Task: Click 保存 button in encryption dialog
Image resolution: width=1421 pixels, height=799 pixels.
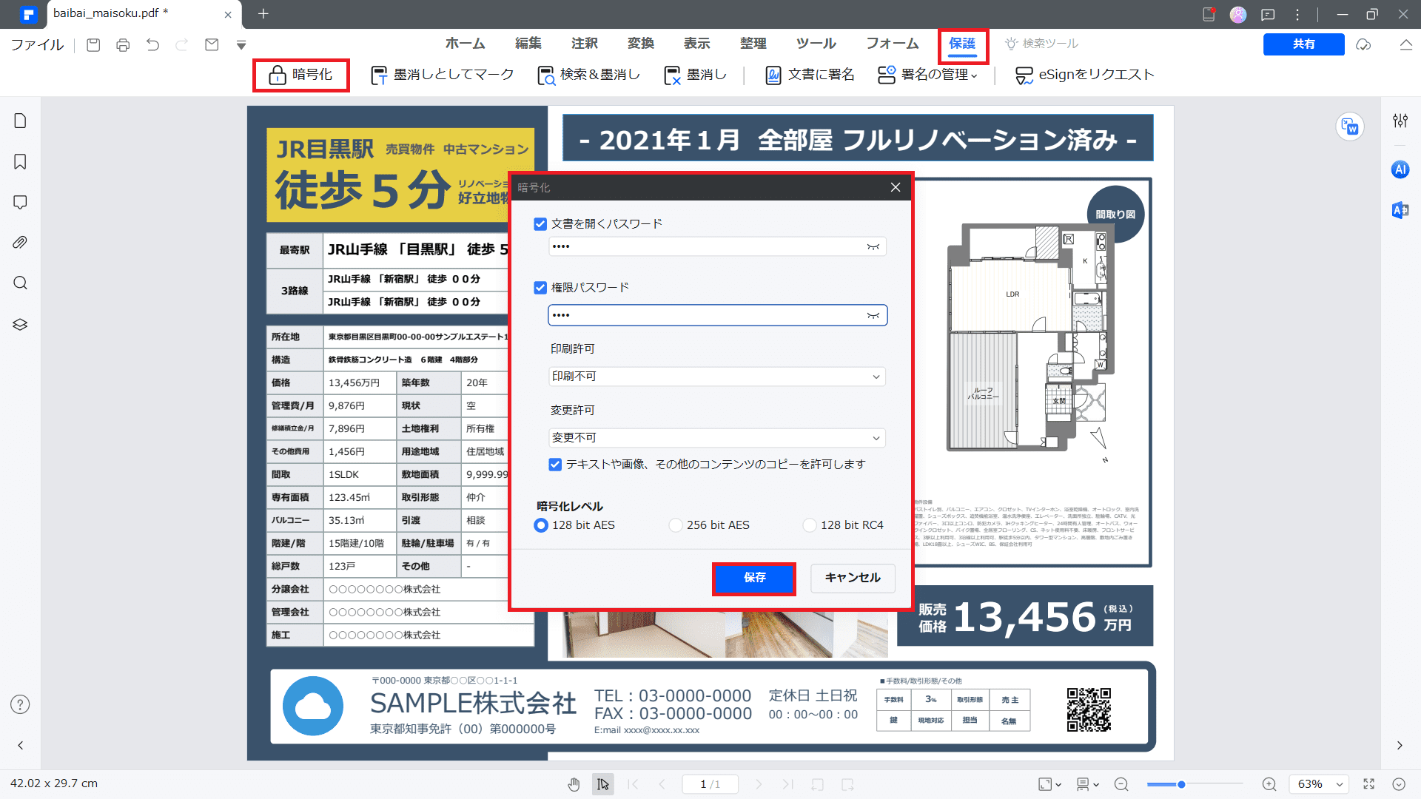Action: tap(754, 578)
